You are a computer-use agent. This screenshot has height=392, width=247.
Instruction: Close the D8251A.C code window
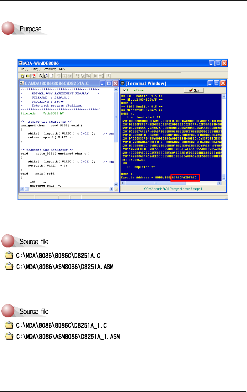pos(115,83)
